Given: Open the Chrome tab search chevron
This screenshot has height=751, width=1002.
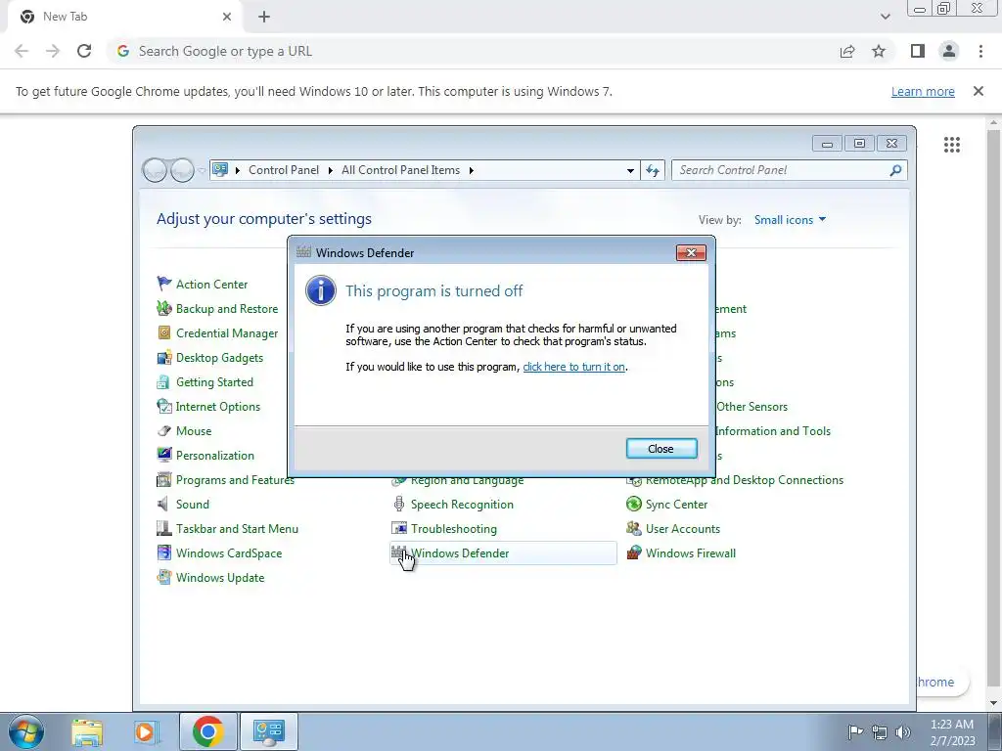Looking at the screenshot, I should click(885, 17).
